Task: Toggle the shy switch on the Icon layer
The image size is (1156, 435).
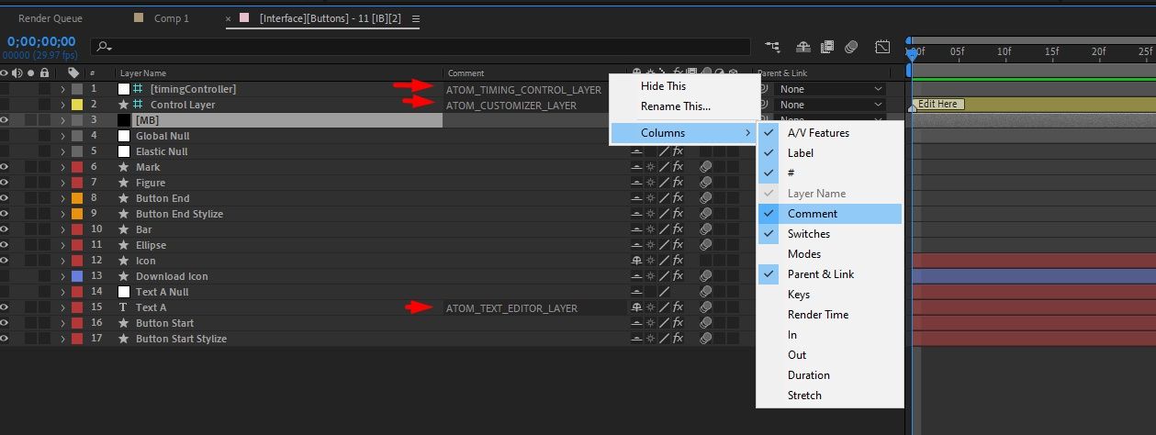Action: tap(636, 261)
